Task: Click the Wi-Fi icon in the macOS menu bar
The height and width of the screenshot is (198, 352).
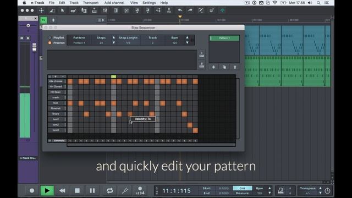Action: point(275,3)
